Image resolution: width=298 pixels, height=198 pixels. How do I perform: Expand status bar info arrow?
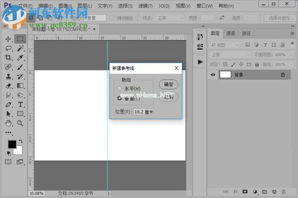108,194
